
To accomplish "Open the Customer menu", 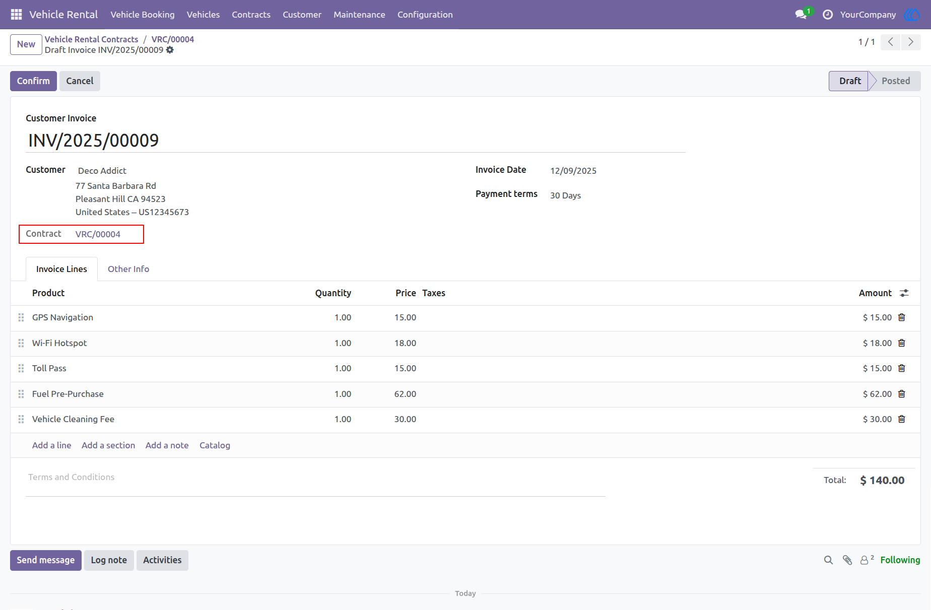I will coord(302,15).
